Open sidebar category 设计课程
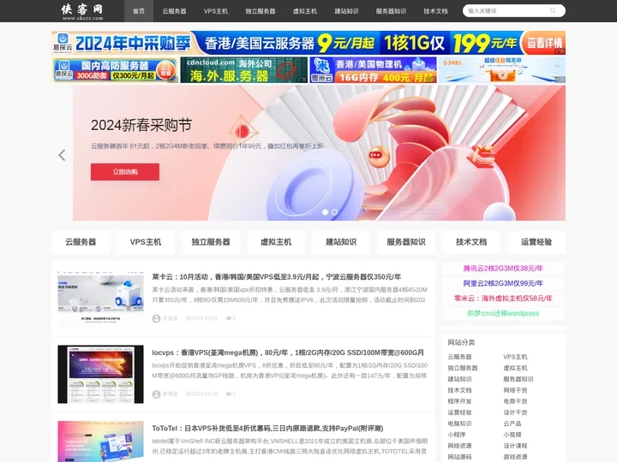This screenshot has width=617, height=462. point(515,446)
